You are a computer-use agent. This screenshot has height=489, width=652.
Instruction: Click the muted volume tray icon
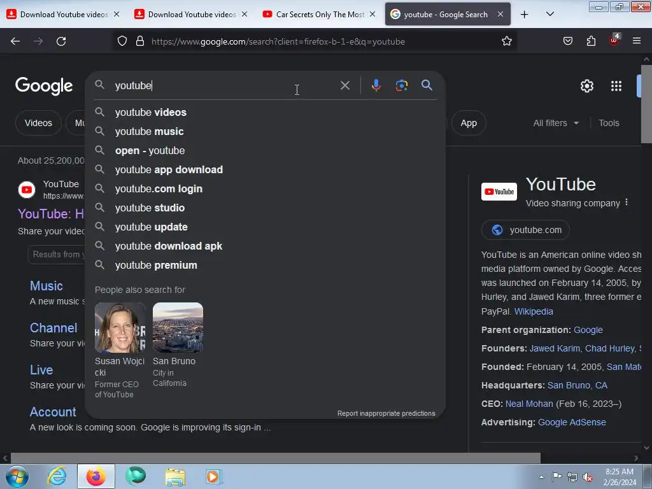pos(588,478)
